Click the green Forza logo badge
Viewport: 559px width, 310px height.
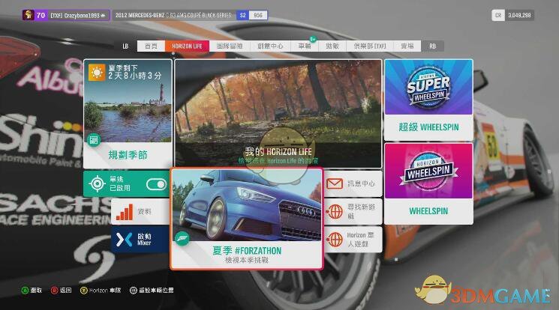(x=182, y=238)
